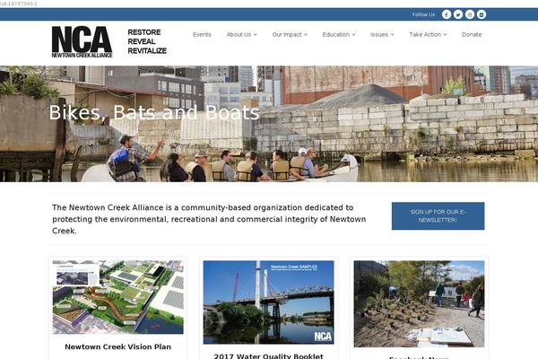Screen dimensions: 538x359
Task: Expand the Issues dropdown chevron
Action: tap(393, 35)
